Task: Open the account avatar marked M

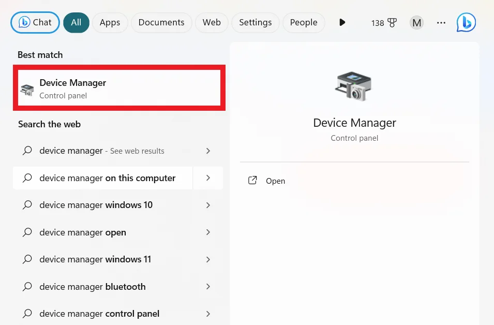Action: 416,22
